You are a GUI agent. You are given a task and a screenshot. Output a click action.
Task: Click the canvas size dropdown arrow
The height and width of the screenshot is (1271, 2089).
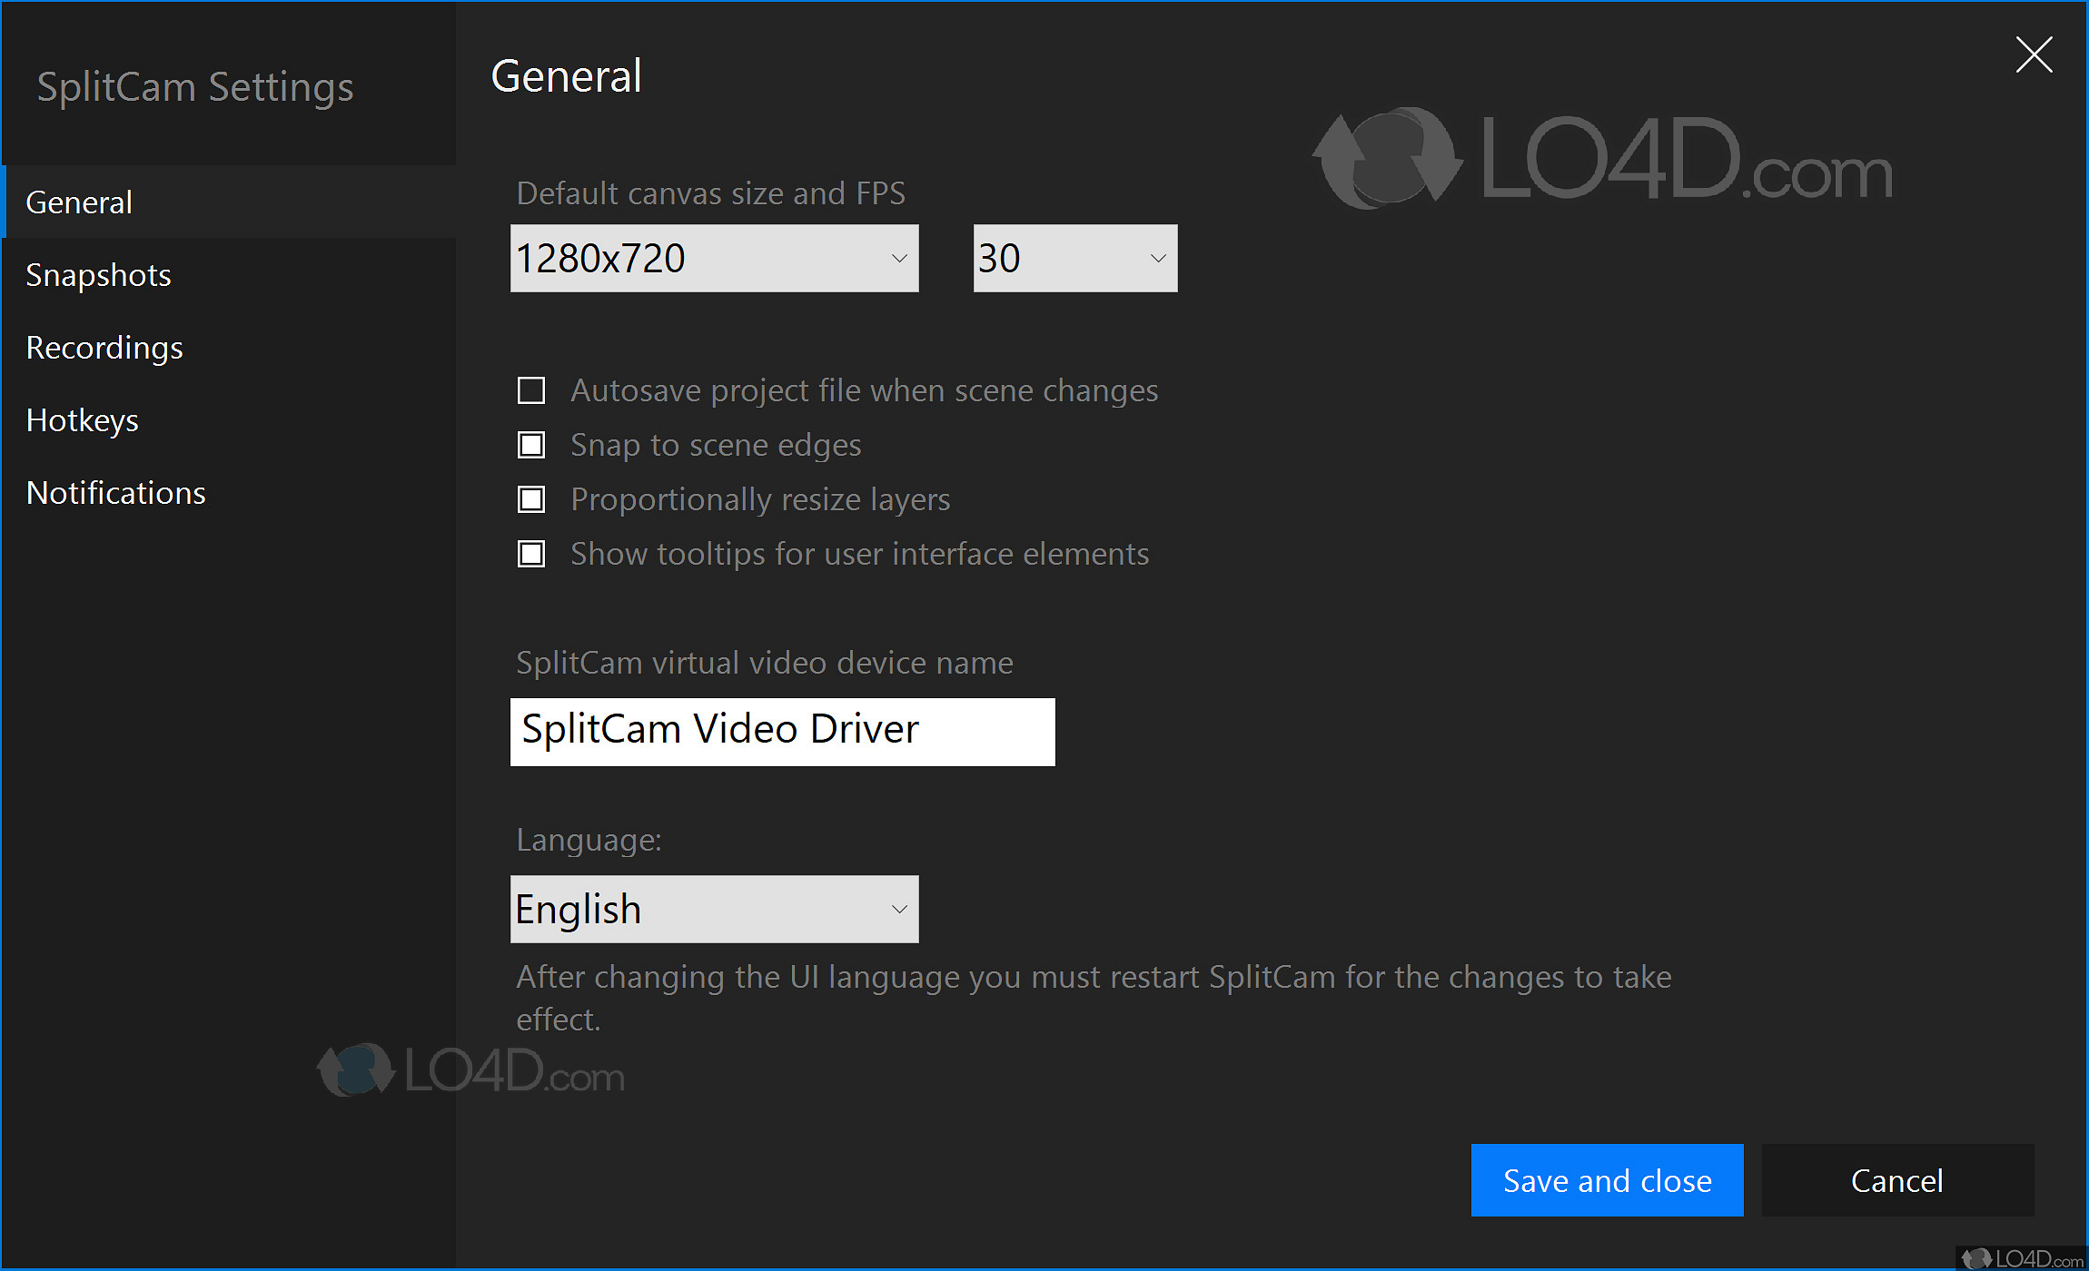899,259
